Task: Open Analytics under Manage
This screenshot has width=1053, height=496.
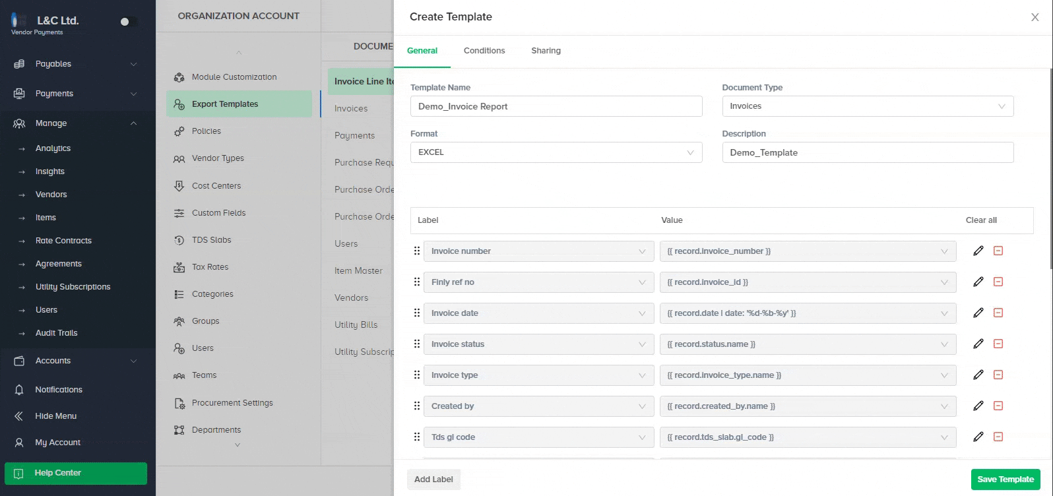Action: point(53,148)
